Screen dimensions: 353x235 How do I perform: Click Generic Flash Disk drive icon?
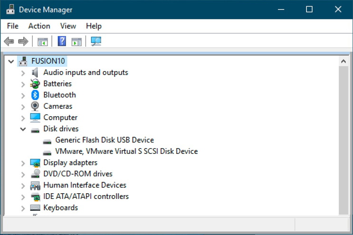pos(47,141)
